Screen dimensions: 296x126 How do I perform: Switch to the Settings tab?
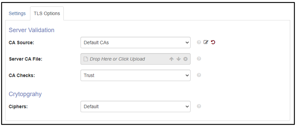(17, 13)
